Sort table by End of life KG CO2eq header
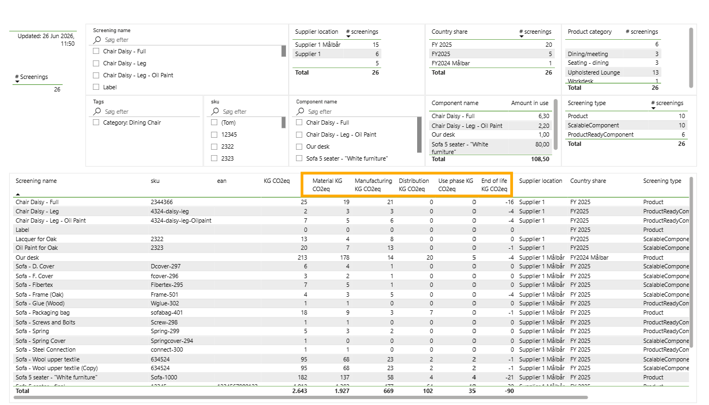The image size is (709, 405). [494, 185]
